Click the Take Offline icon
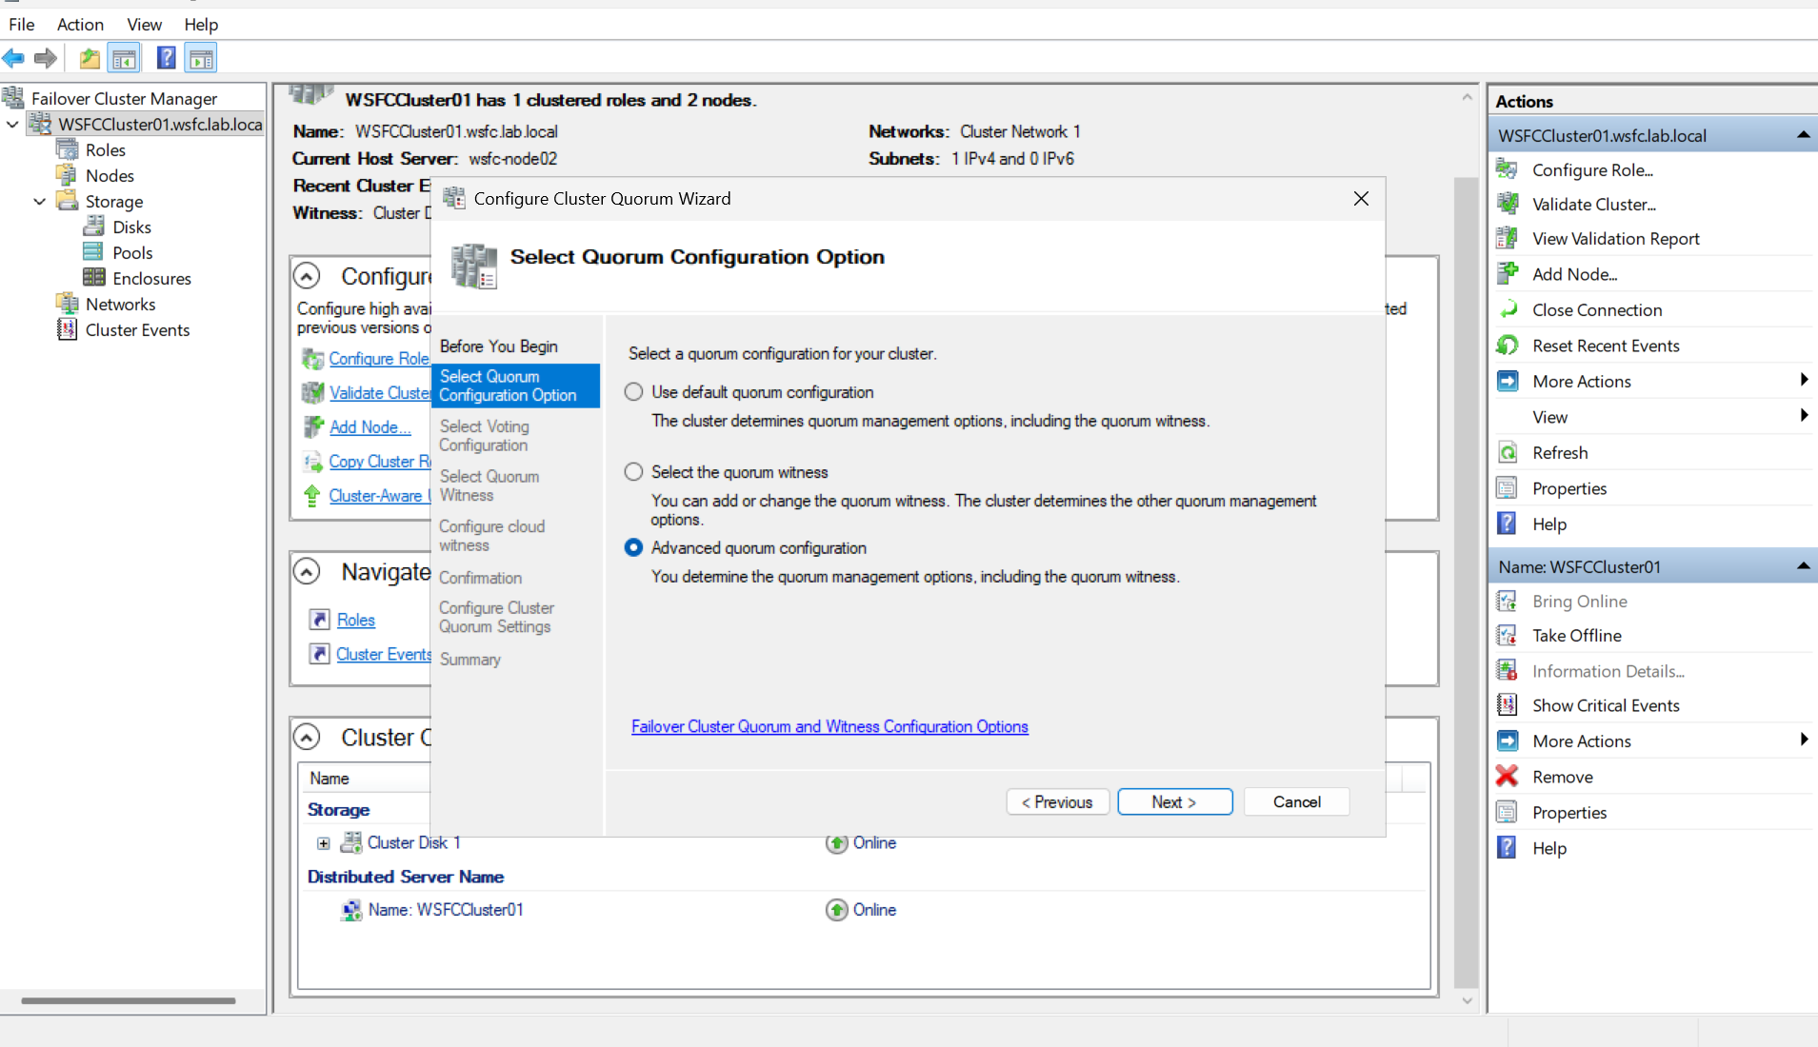1818x1047 pixels. [x=1507, y=635]
